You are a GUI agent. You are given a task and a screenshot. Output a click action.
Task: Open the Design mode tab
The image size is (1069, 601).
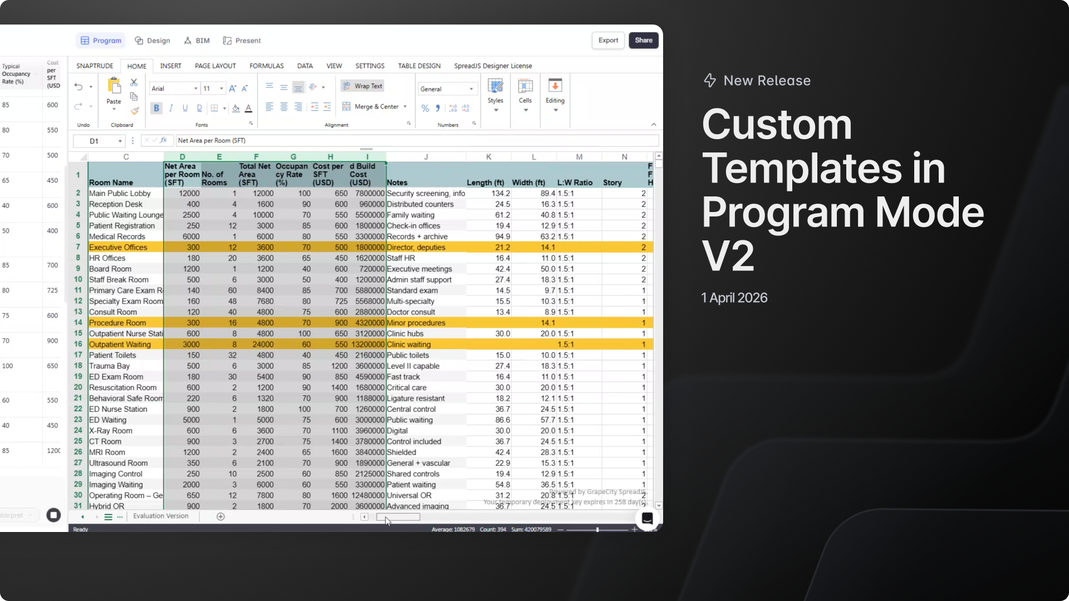click(x=153, y=41)
